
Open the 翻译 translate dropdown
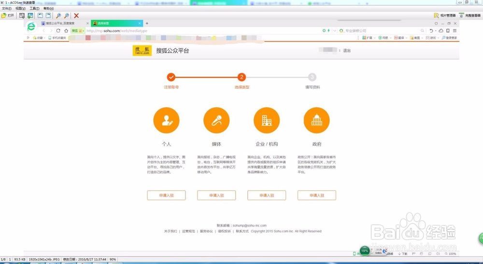pyautogui.click(x=401, y=38)
